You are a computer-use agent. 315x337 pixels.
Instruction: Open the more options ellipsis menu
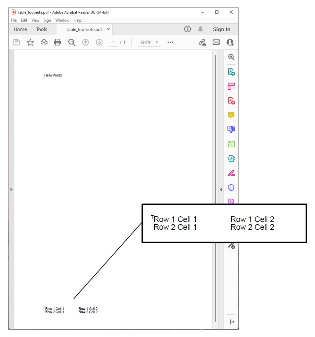pyautogui.click(x=170, y=42)
